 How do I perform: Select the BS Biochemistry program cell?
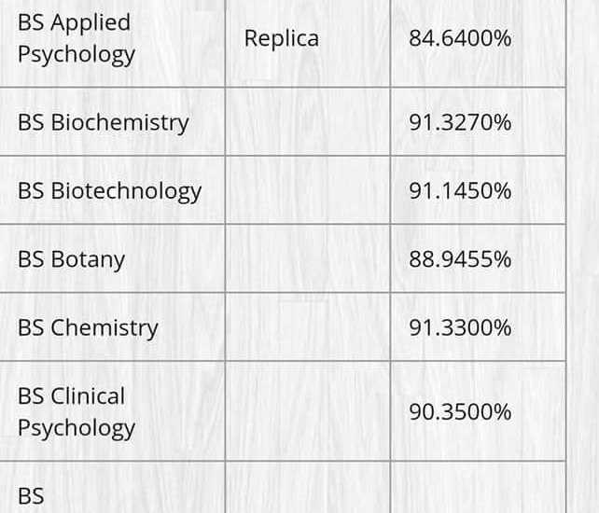[x=103, y=122]
